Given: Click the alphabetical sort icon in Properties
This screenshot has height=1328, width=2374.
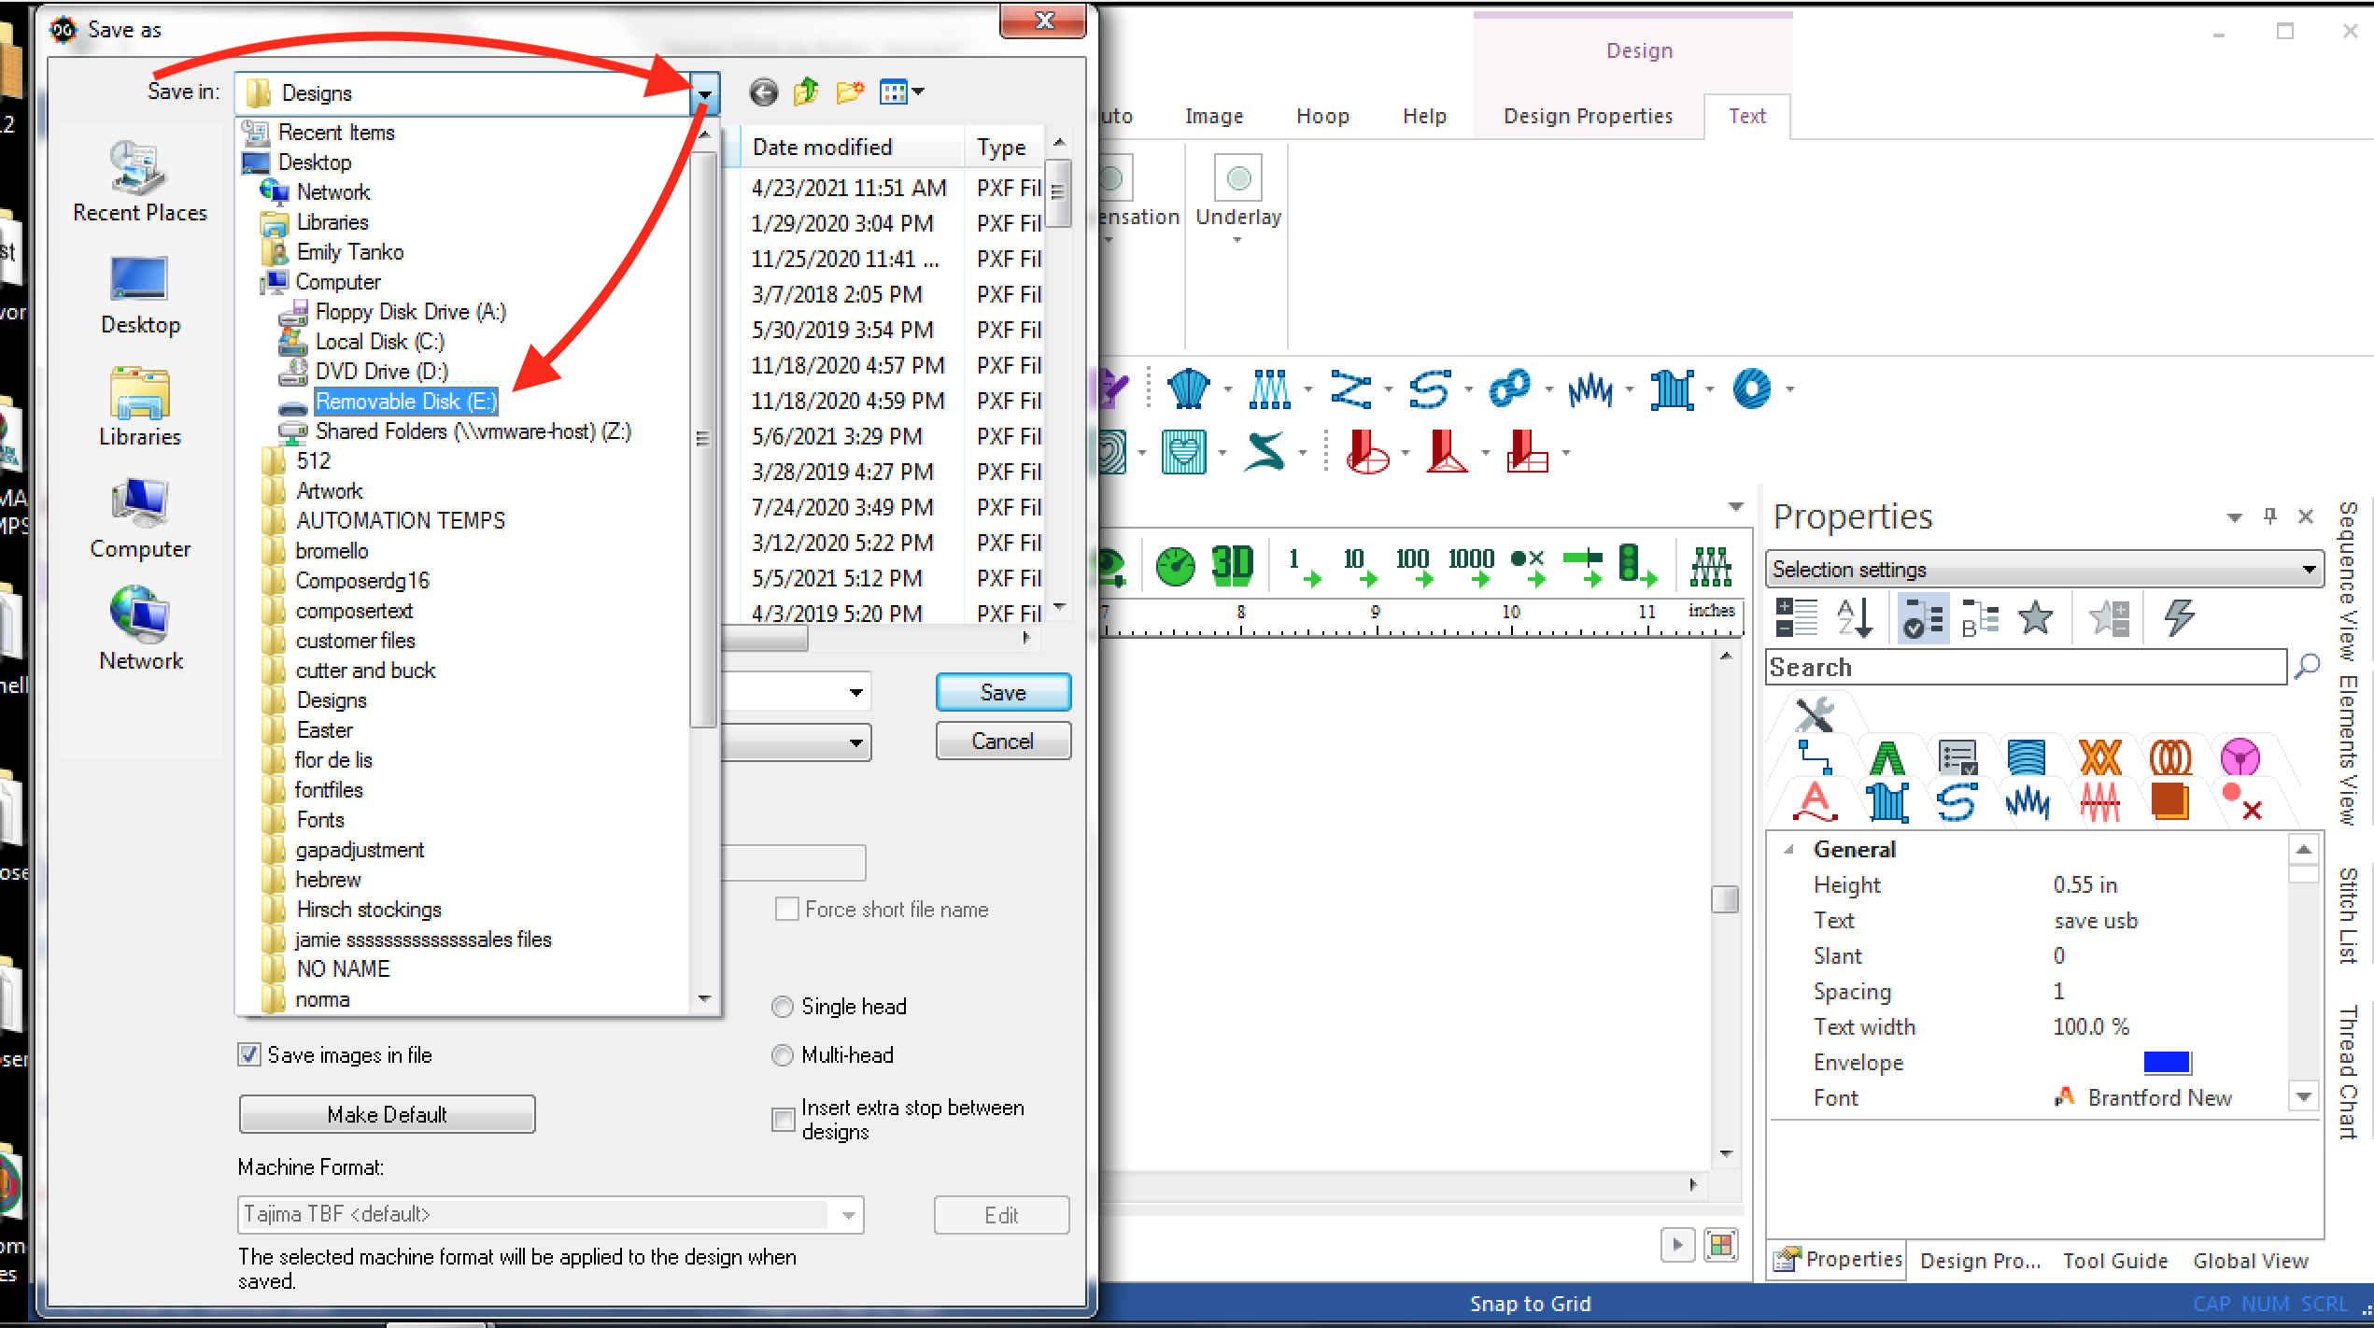Looking at the screenshot, I should [1854, 617].
